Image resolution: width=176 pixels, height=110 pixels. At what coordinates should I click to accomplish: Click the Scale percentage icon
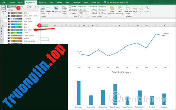pos(70,13)
